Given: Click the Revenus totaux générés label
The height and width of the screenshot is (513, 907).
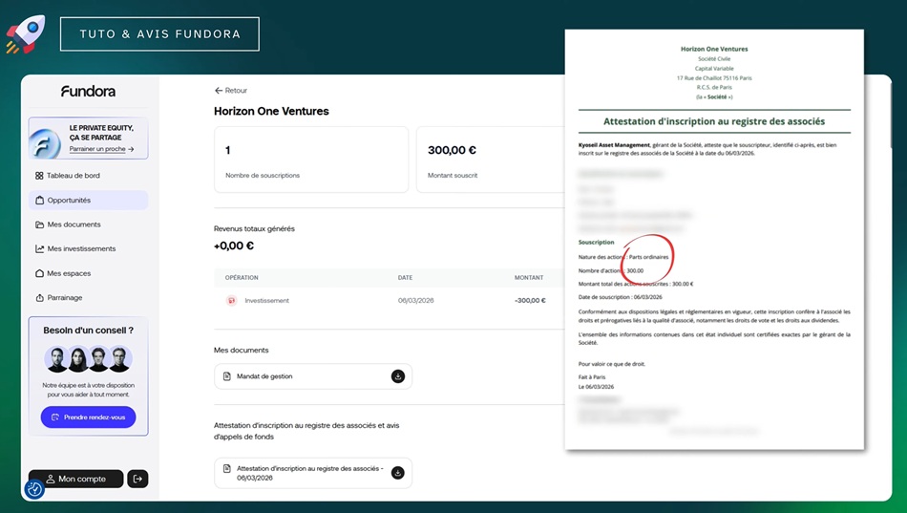Looking at the screenshot, I should tap(254, 228).
